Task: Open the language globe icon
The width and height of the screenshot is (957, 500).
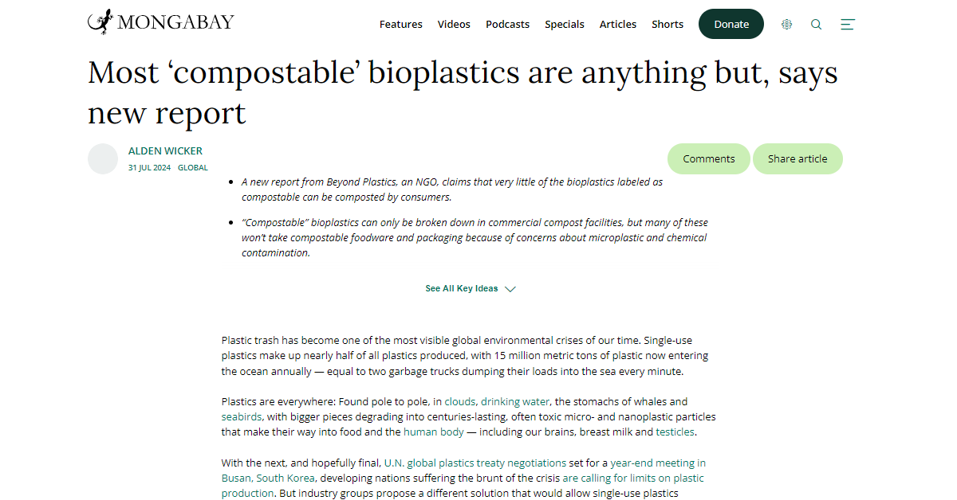Action: (787, 24)
